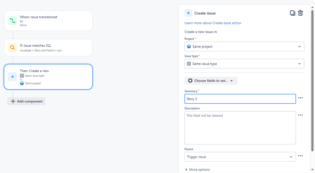Click the JQL condition magnifier icon
Image resolution: width=315 pixels, height=173 pixels.
click(x=13, y=47)
